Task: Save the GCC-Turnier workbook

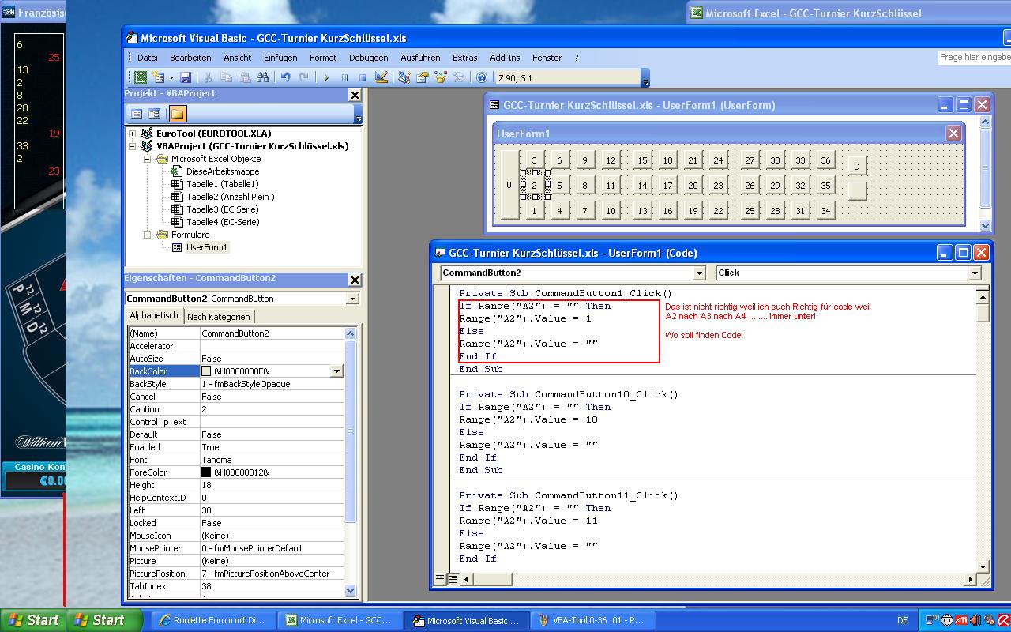Action: [186, 77]
